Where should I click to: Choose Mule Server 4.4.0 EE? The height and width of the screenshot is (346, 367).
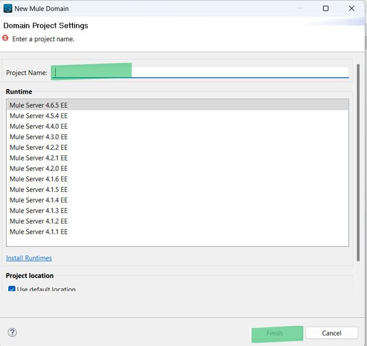point(39,126)
